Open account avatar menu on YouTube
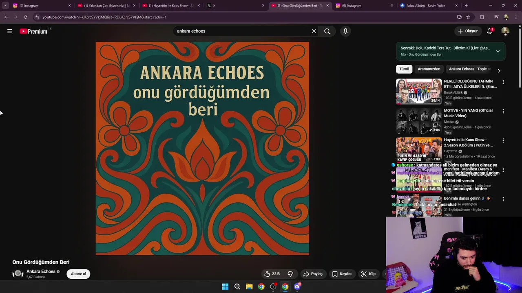Image resolution: width=522 pixels, height=293 pixels. click(x=505, y=31)
